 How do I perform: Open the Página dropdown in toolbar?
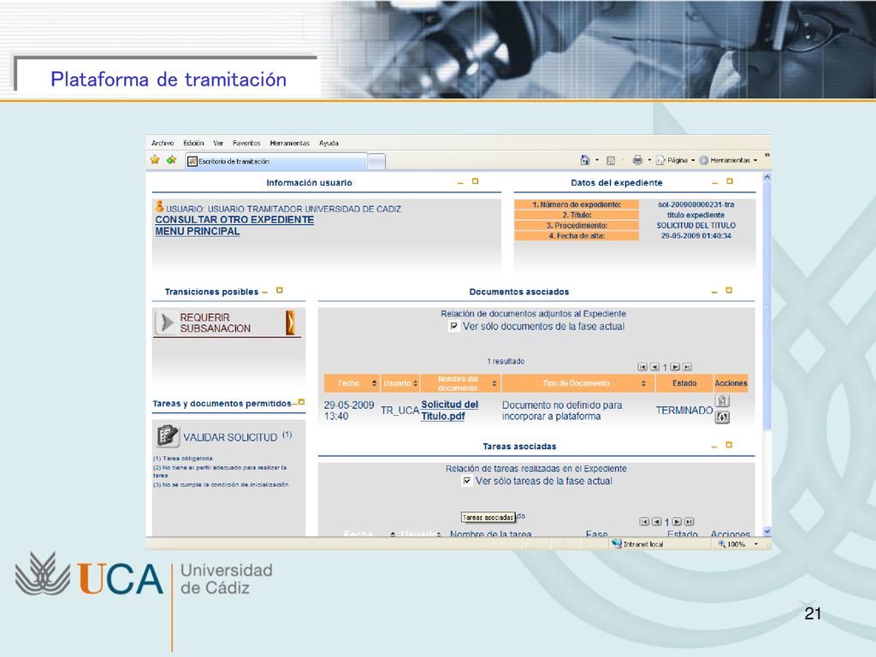tap(675, 160)
